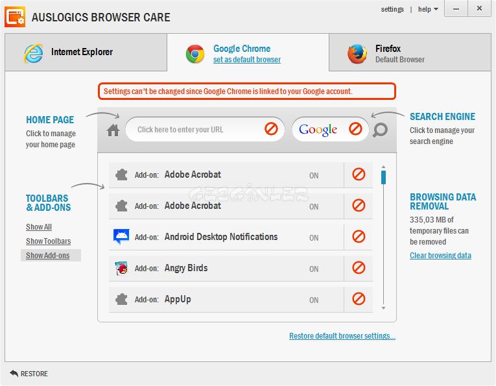Click the scrollbar up arrow
The image size is (496, 386).
[383, 167]
